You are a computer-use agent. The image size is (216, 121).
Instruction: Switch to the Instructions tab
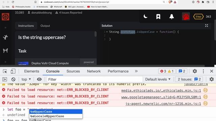click(26, 26)
